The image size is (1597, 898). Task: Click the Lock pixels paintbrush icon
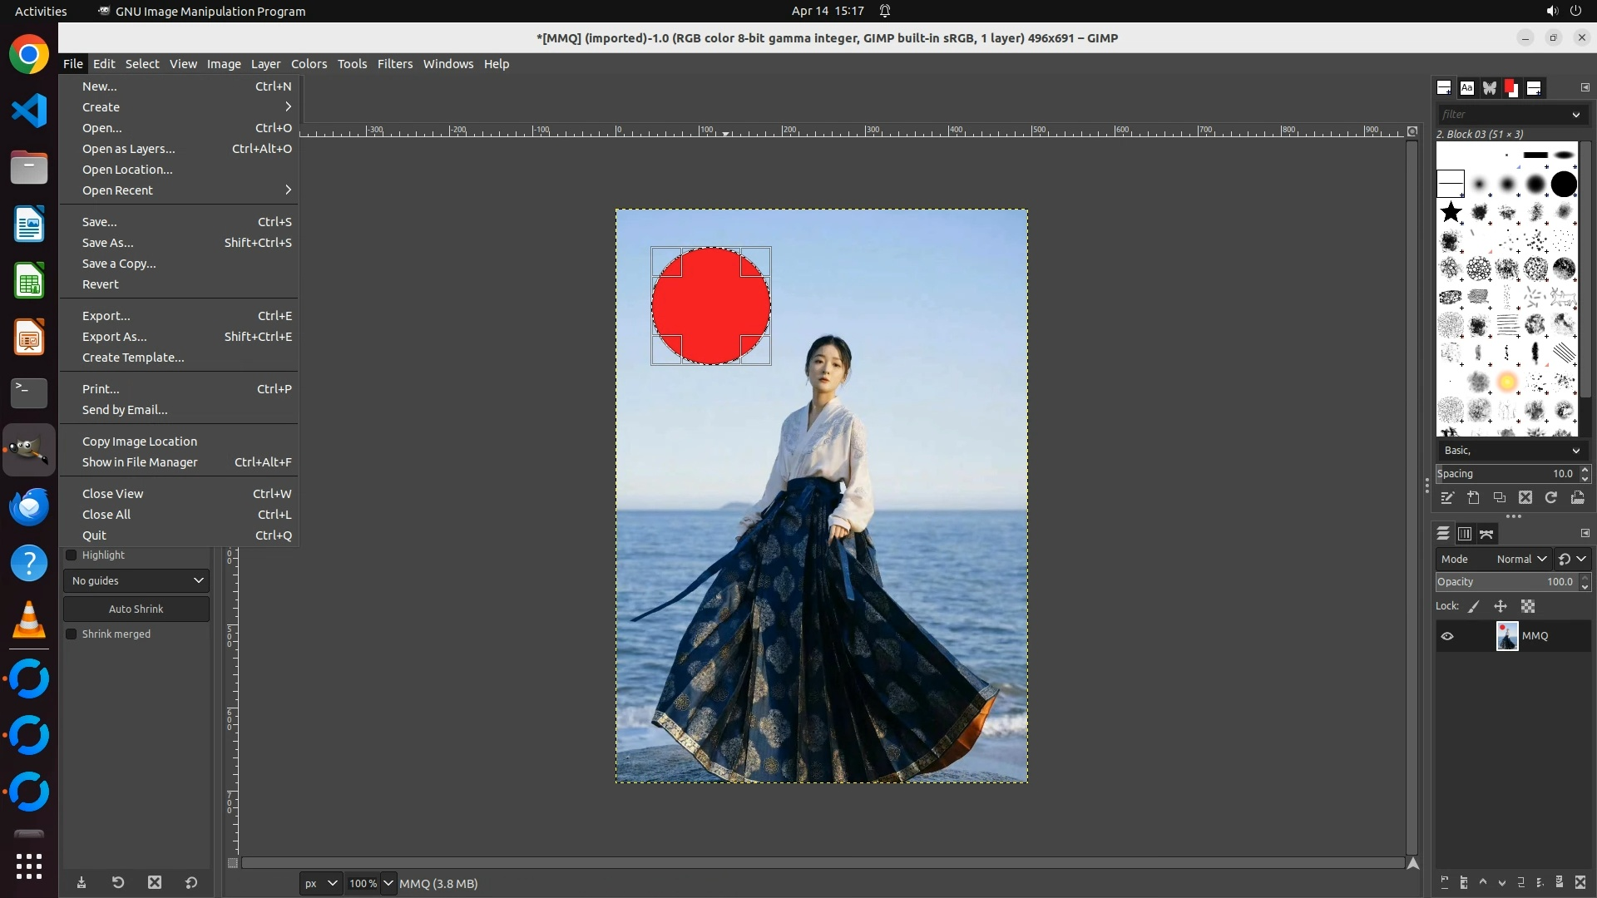1474,607
